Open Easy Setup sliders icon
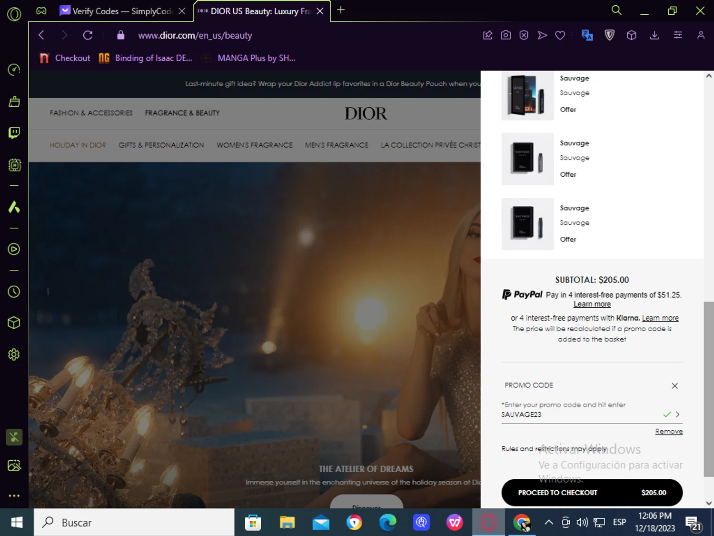The width and height of the screenshot is (714, 536). pos(678,35)
